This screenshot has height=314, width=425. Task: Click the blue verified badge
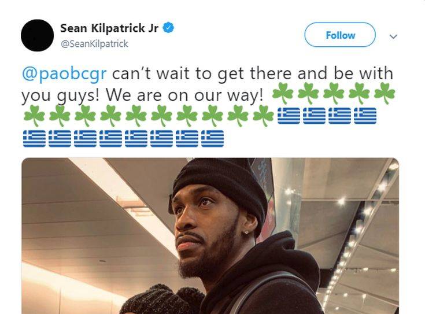[x=168, y=28]
